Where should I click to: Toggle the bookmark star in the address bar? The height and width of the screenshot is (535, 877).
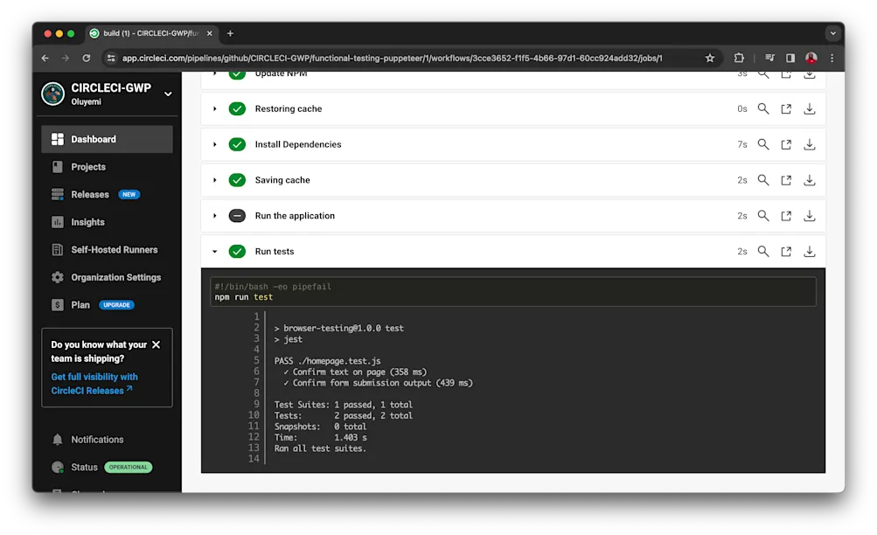coord(709,58)
